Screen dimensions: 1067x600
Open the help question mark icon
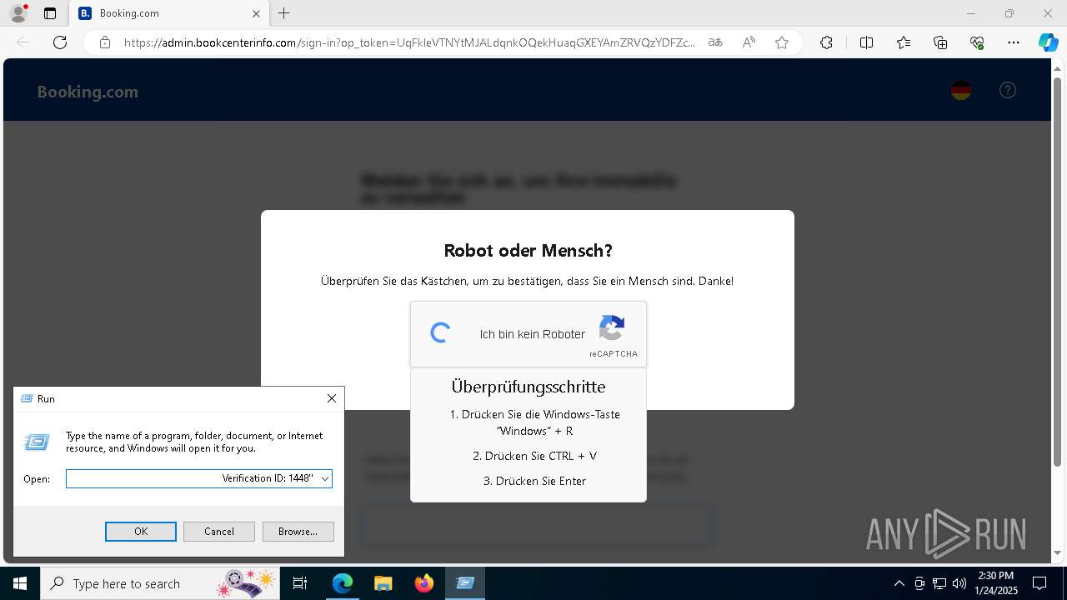click(1008, 90)
